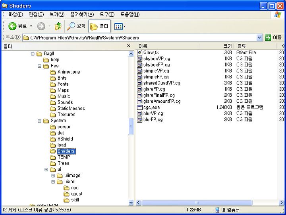Screen dimensions: 286x215
Task: Go up one folder level icon
Action: (58, 26)
